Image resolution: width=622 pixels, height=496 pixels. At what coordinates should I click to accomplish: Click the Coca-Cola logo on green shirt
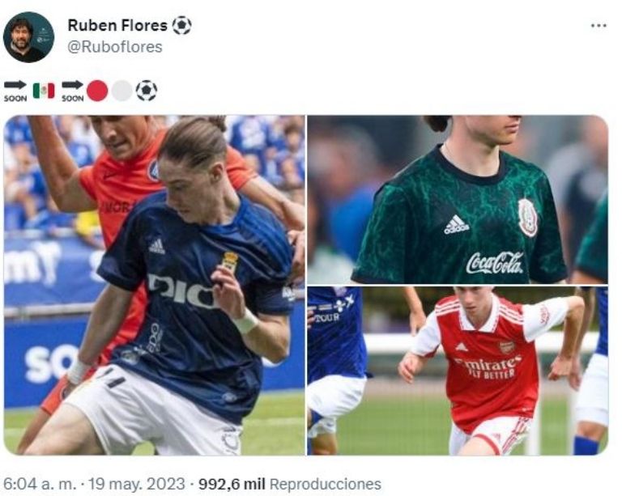point(494,263)
